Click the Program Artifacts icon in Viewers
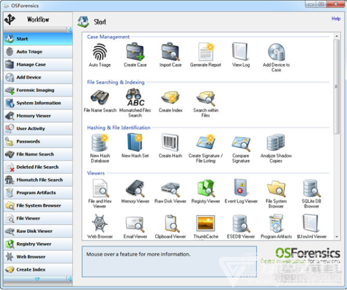The image size is (347, 290). coord(276,223)
